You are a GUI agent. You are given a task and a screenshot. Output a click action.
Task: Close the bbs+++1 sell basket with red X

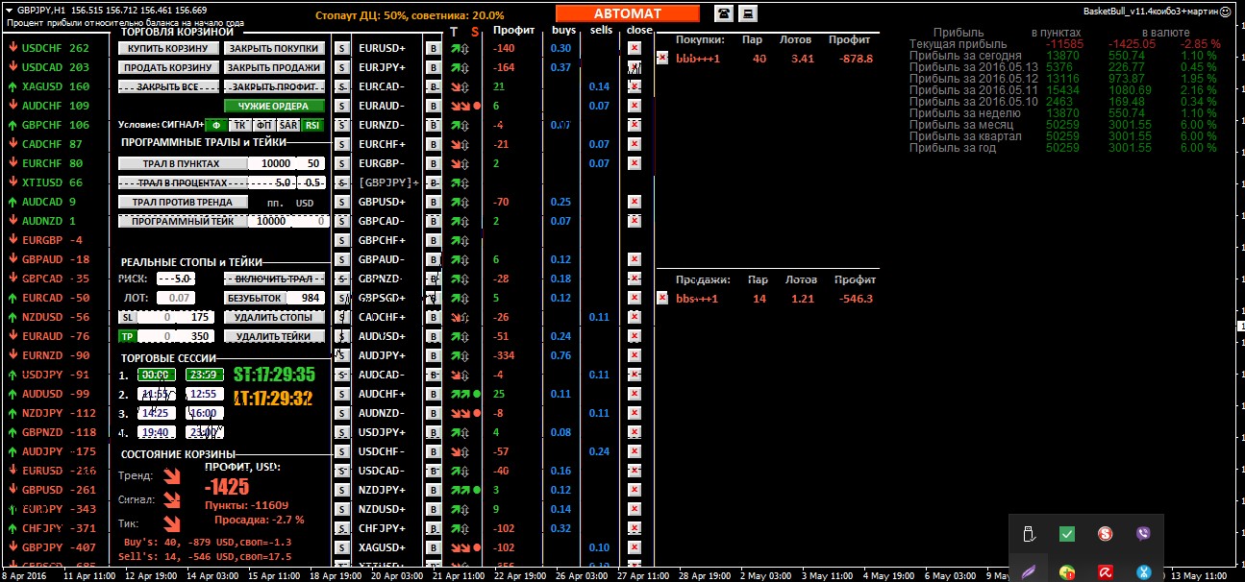pos(661,298)
